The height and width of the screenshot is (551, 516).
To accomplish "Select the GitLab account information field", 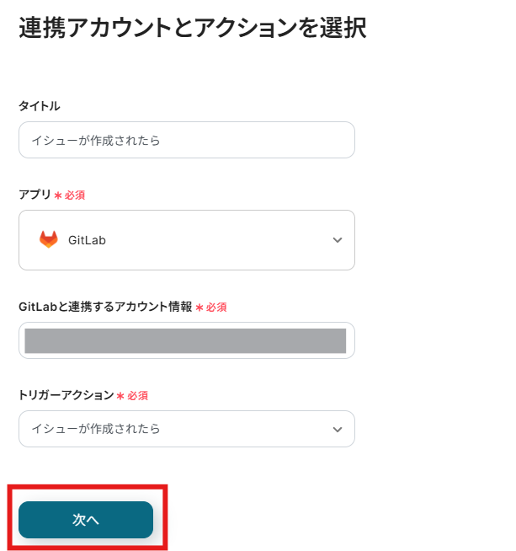I will (x=186, y=340).
